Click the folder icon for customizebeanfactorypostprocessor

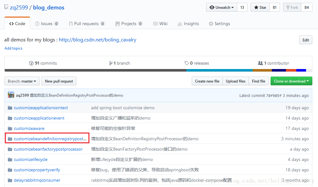tap(10, 149)
